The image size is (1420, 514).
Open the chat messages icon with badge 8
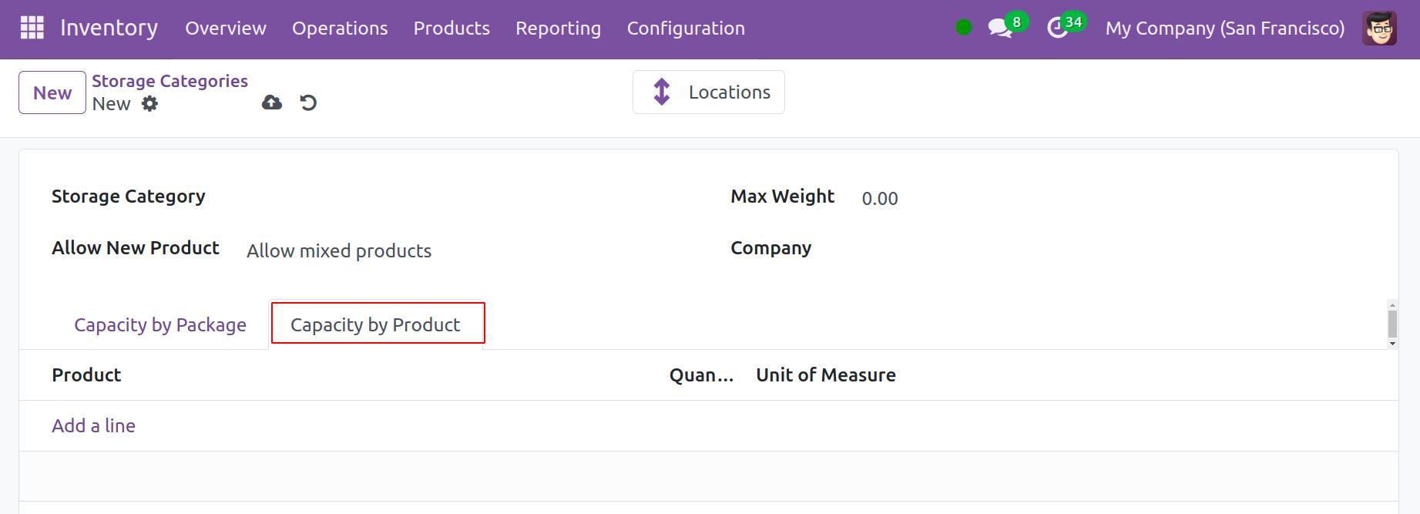(999, 29)
